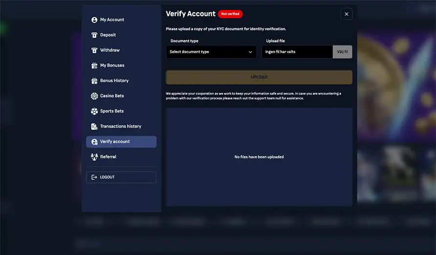The height and width of the screenshot is (255, 436).
Task: Click the UPLOAD button
Action: [x=259, y=77]
